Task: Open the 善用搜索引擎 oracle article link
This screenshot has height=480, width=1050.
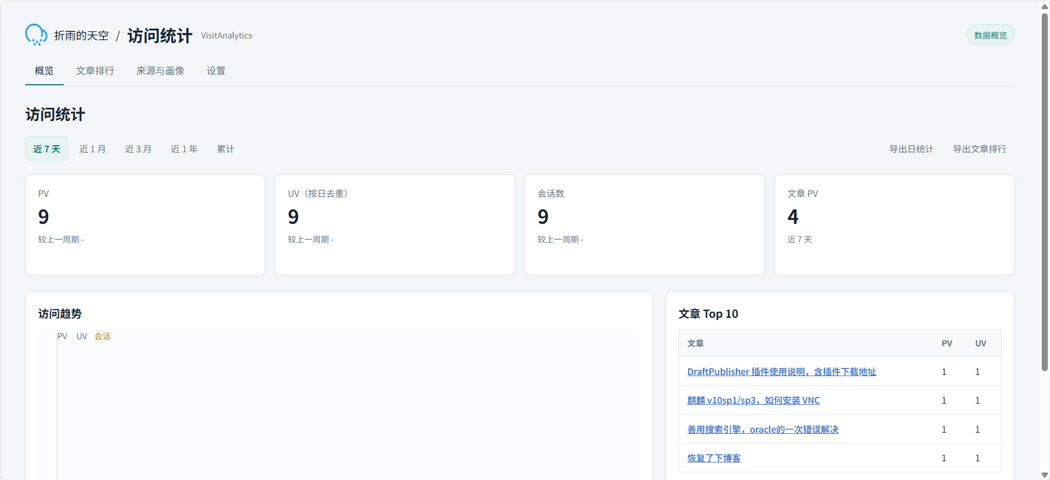Action: 763,429
